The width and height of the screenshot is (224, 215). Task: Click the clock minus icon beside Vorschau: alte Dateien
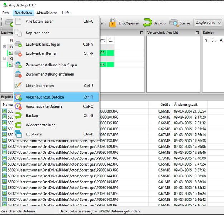(18, 106)
